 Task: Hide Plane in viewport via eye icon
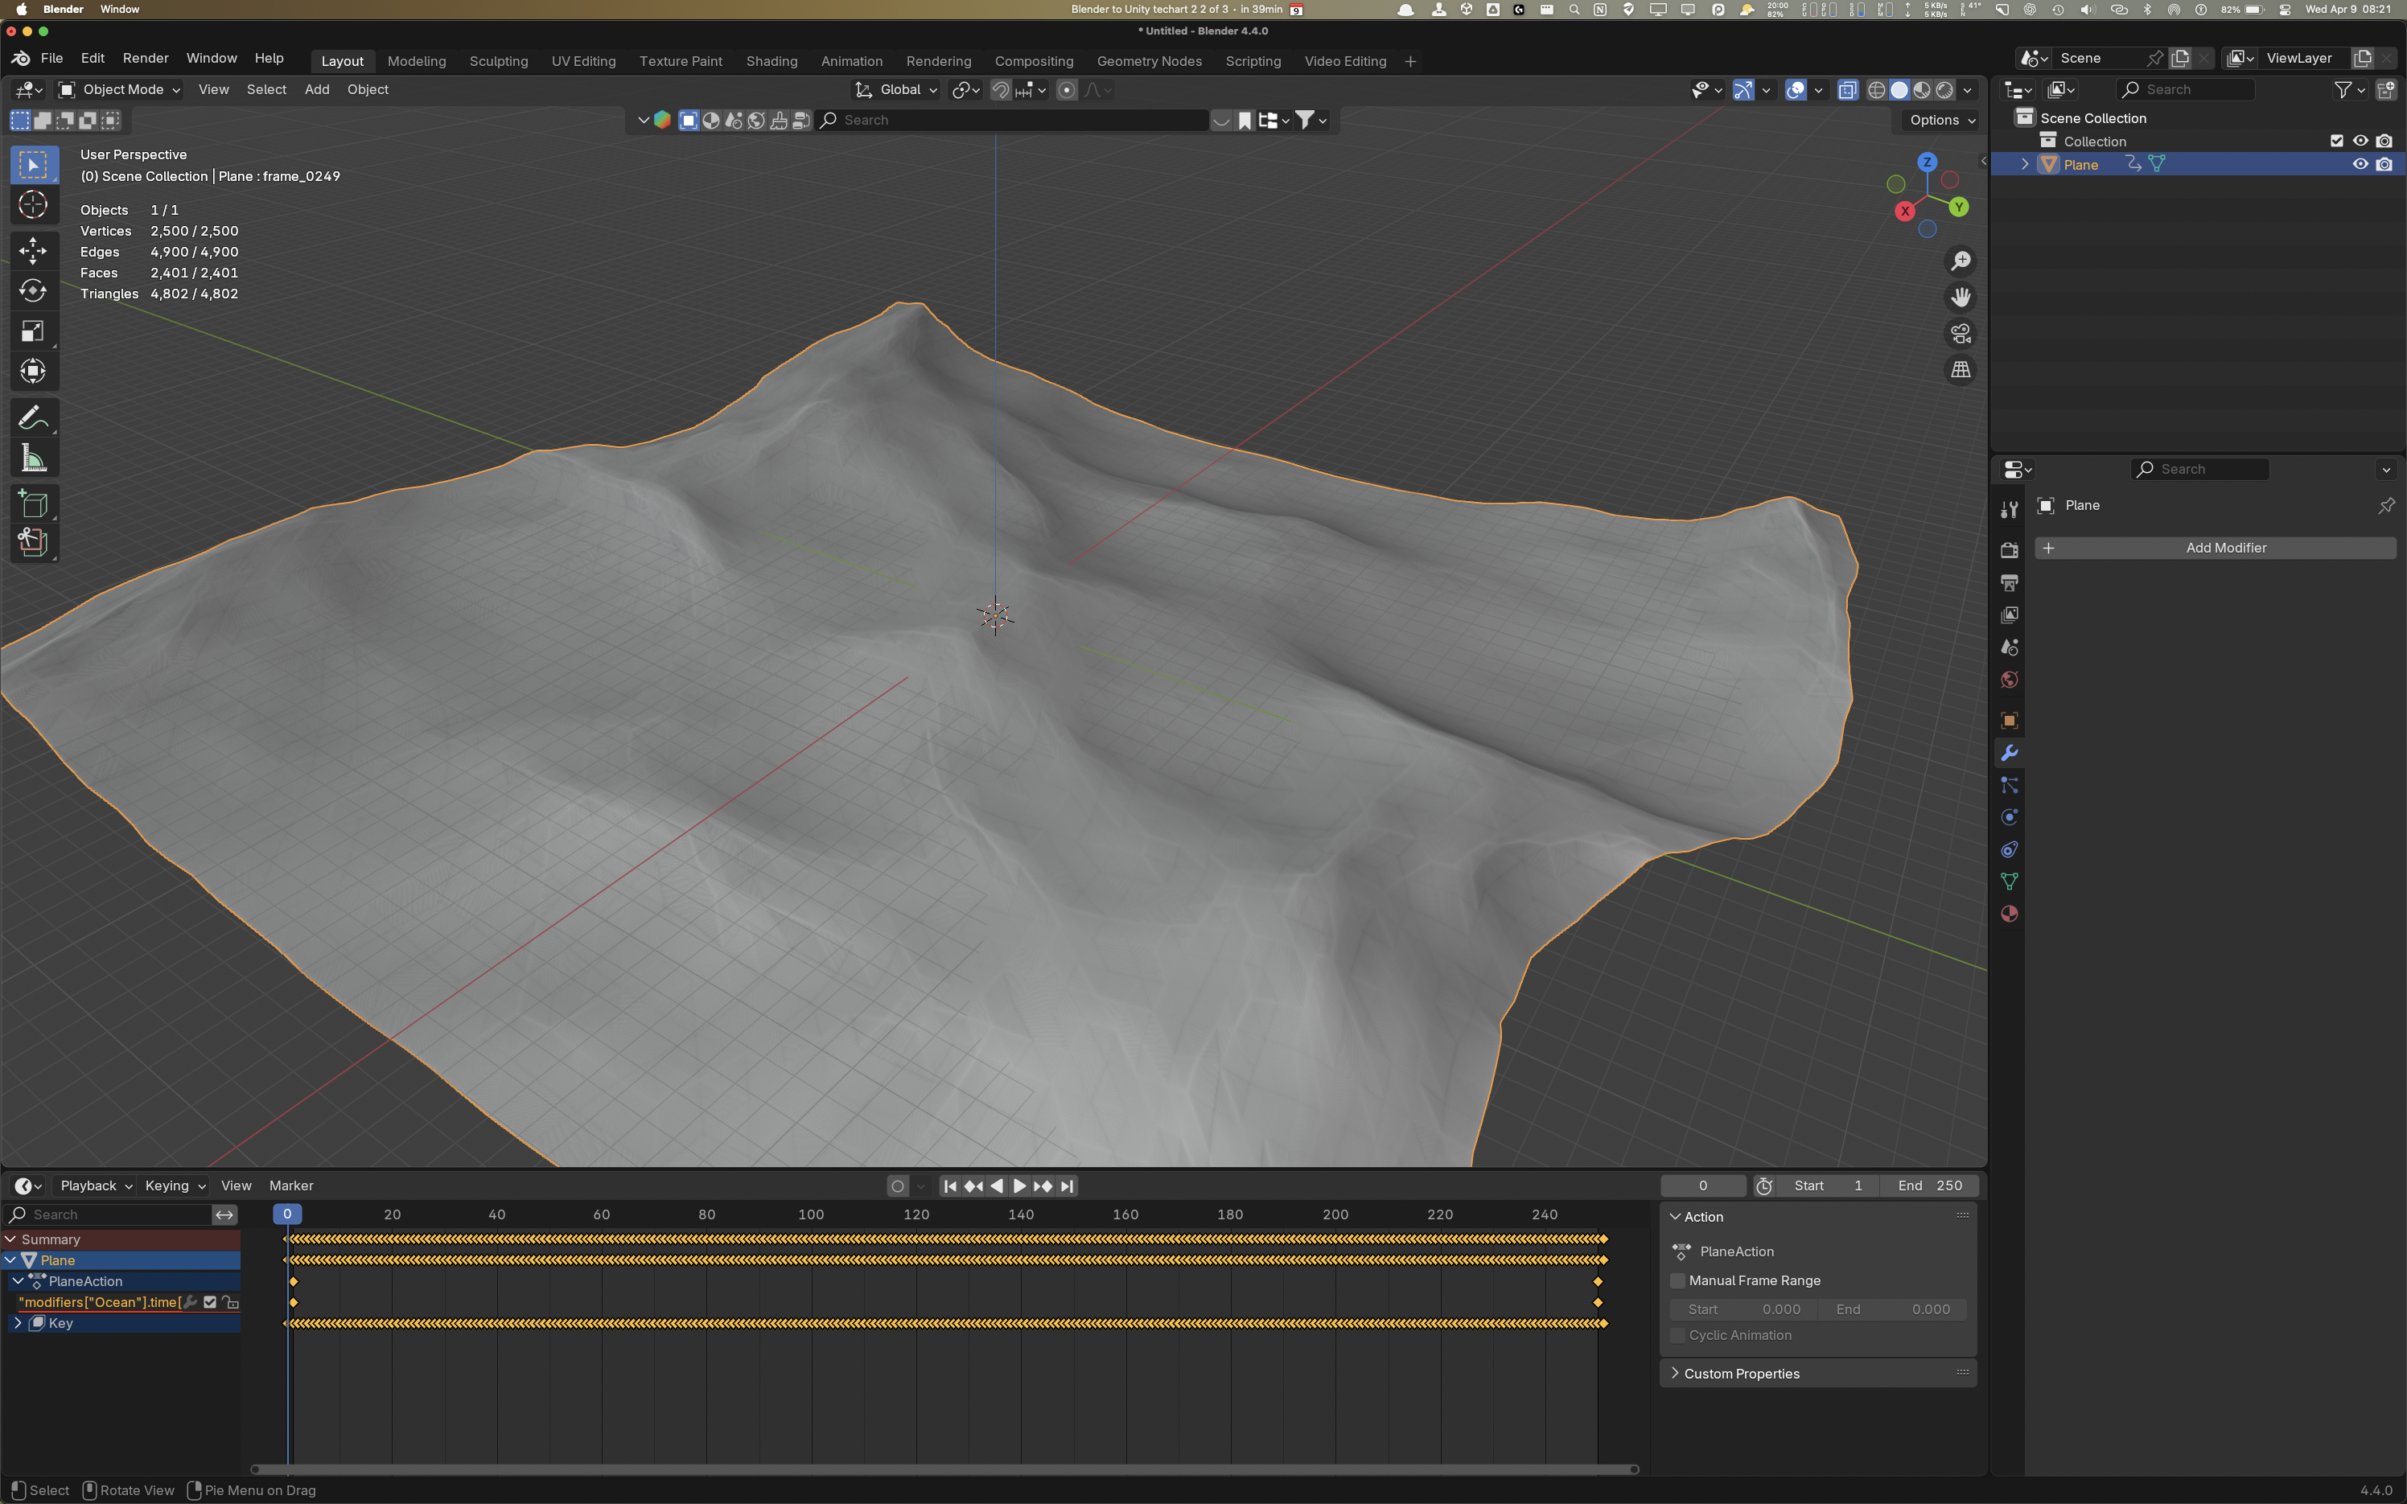coord(2360,164)
